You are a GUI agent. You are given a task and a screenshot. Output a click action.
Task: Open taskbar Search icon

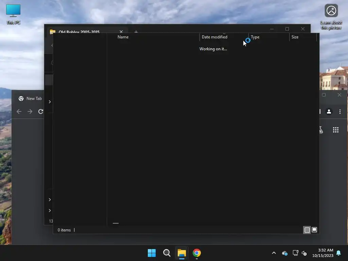[x=167, y=253]
